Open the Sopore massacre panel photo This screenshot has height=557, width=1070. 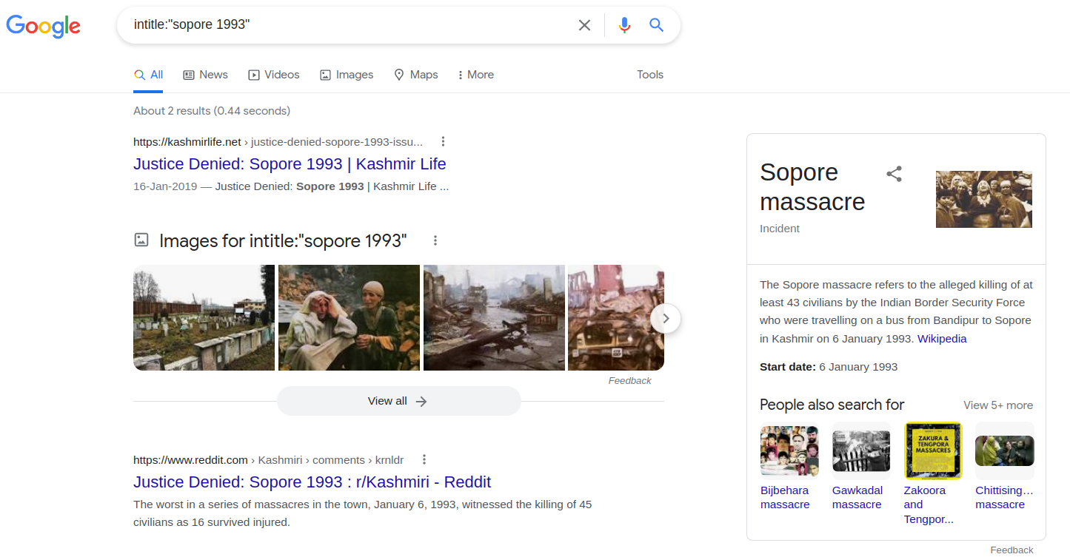point(984,199)
